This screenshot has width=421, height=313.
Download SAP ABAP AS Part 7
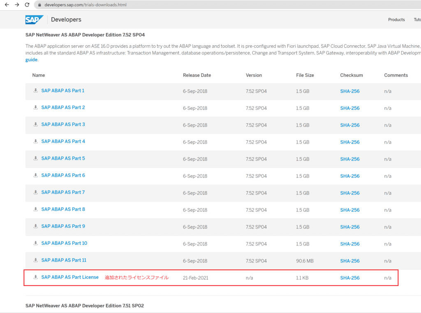pyautogui.click(x=63, y=192)
